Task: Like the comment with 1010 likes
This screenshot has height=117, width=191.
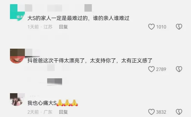Action: [x=151, y=27]
